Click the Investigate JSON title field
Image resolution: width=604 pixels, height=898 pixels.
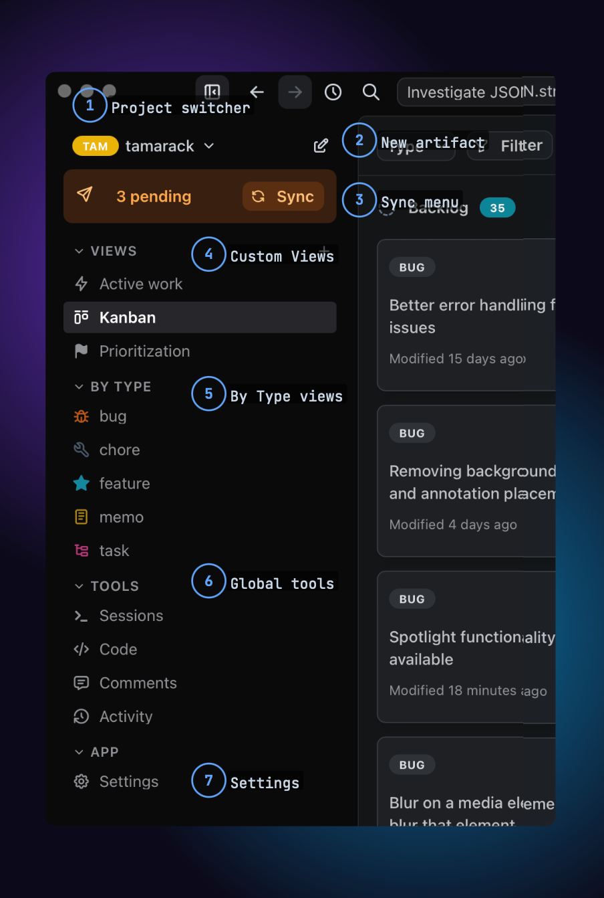click(476, 92)
